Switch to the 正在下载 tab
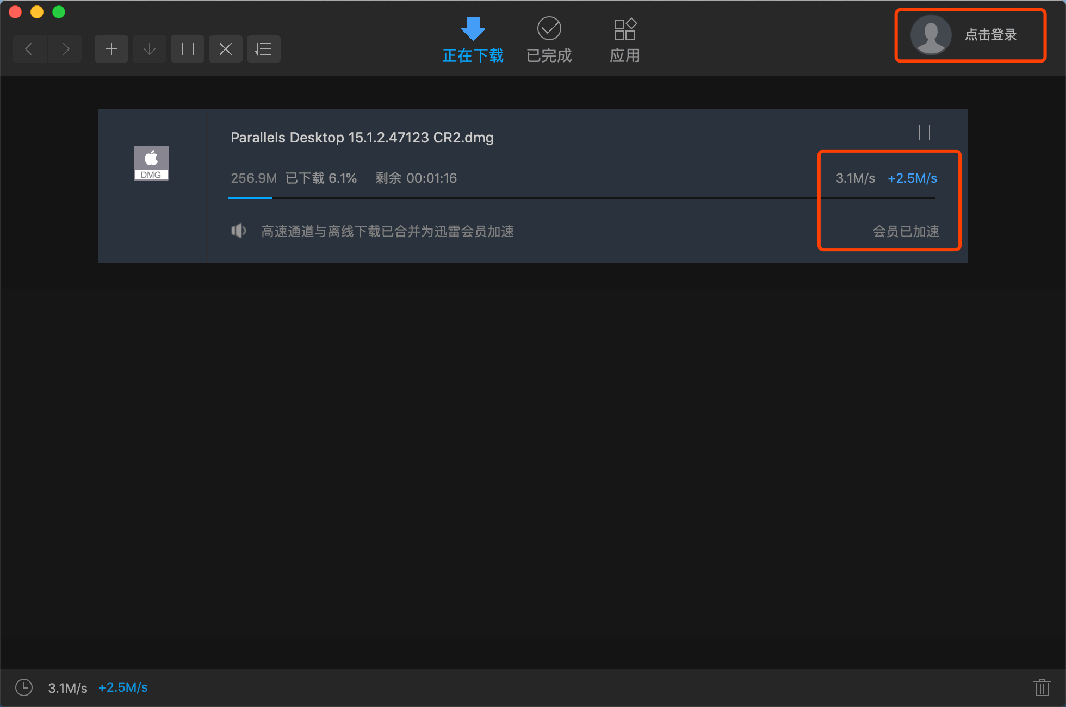 473,41
